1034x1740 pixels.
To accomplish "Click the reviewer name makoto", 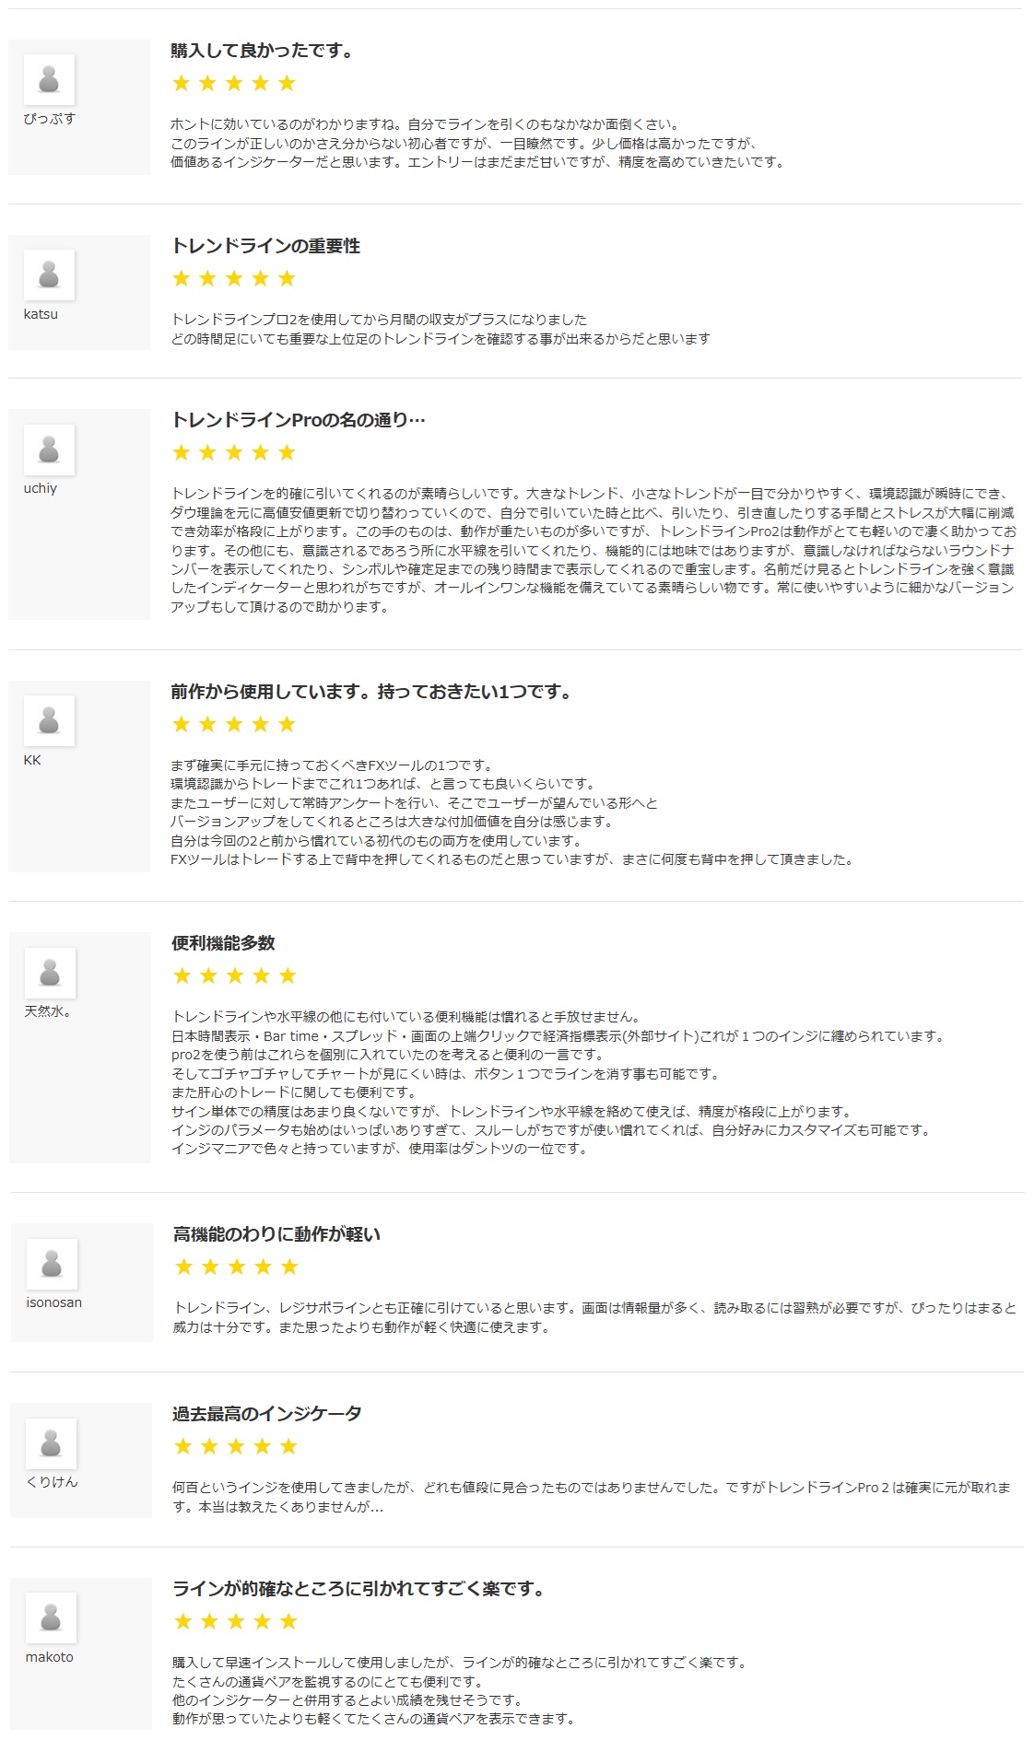I will tap(49, 1657).
